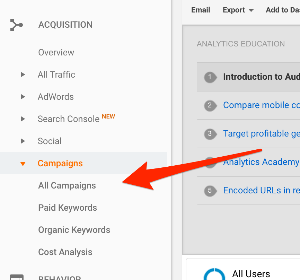Click the step 2 number badge

(211, 105)
